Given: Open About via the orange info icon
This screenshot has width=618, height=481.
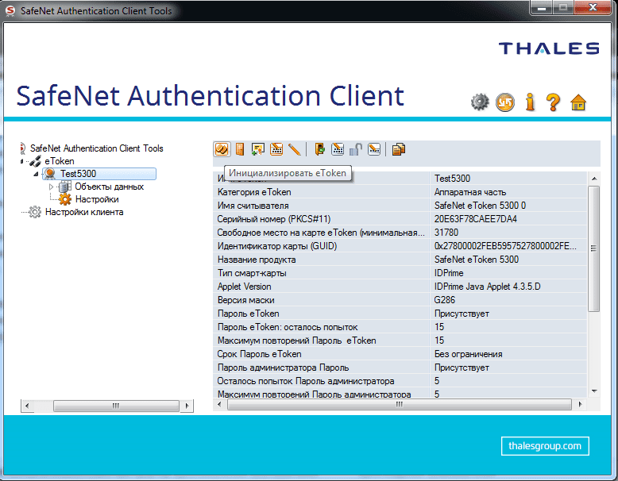Looking at the screenshot, I should 530,102.
